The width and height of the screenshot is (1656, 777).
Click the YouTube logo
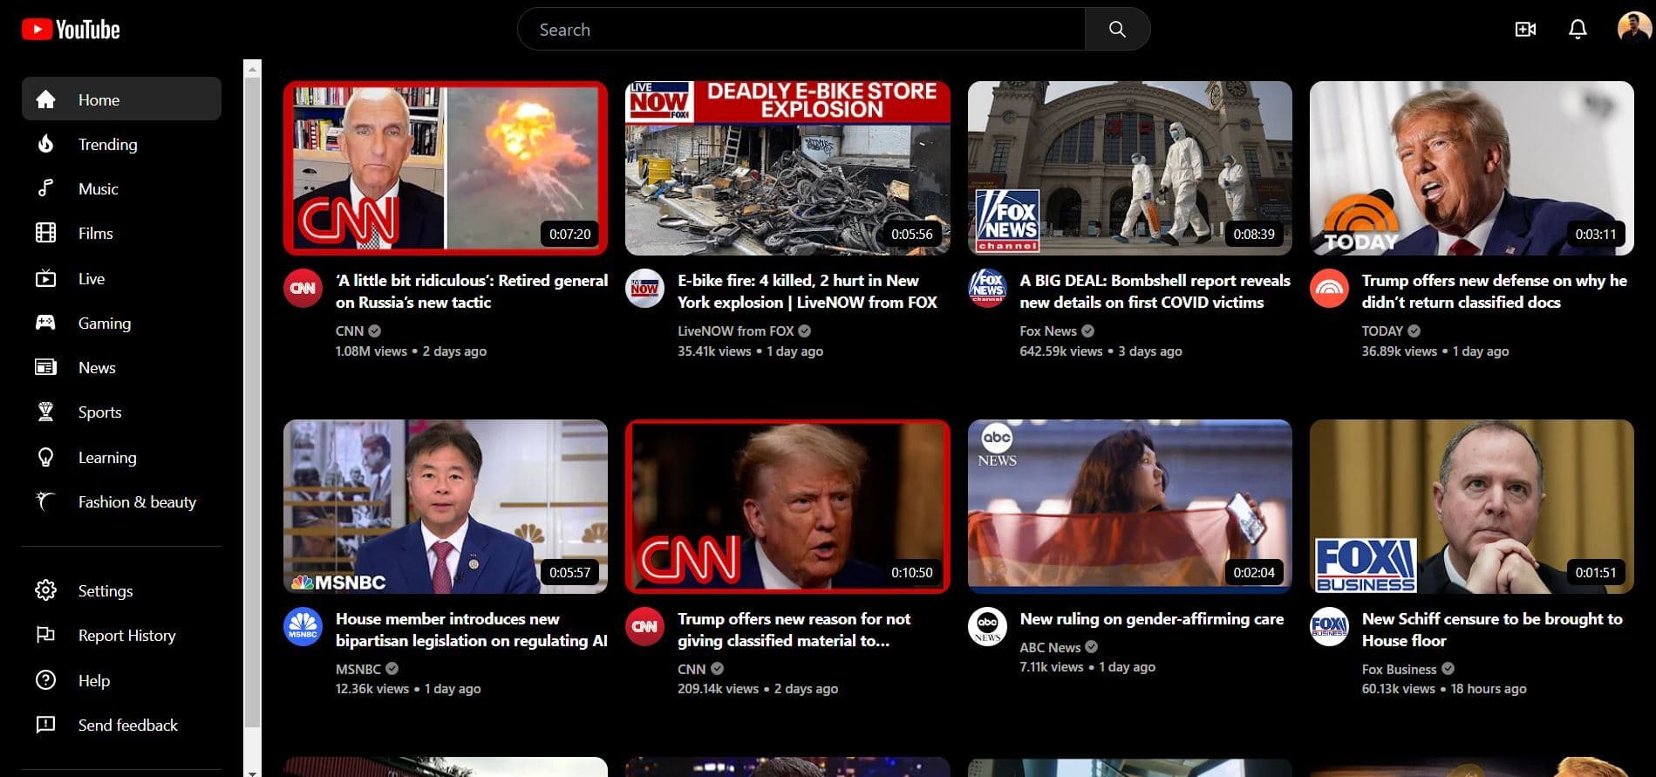pyautogui.click(x=71, y=30)
